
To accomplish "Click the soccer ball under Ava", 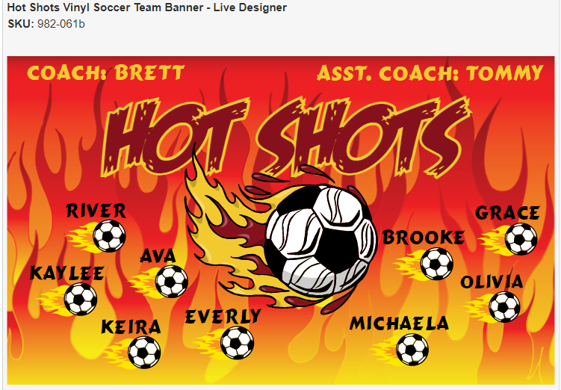I will pos(171,282).
